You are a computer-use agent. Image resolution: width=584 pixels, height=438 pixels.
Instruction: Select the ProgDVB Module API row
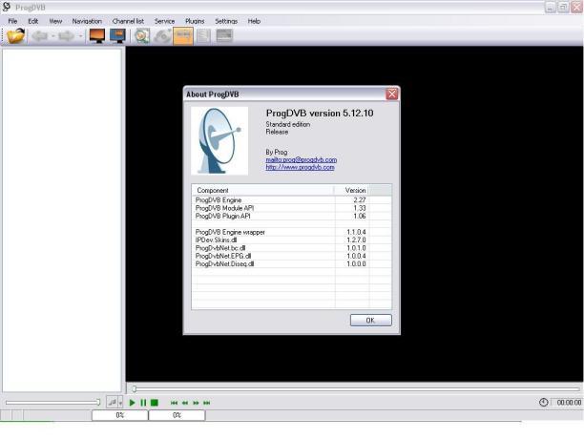coord(291,208)
